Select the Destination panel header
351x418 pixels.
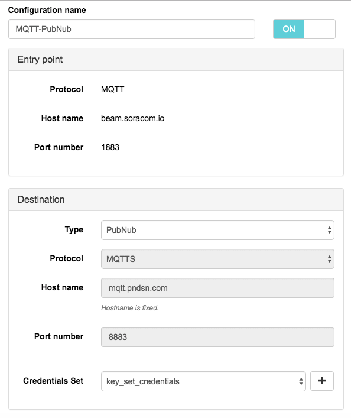pyautogui.click(x=176, y=199)
